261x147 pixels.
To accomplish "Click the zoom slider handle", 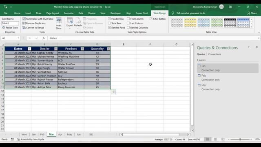I will coord(240,139).
